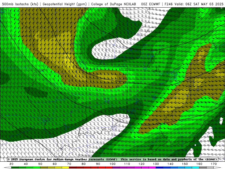Click the dark green 30-35 kt legend swatch
Viewport: 225px width, 169px height.
tap(15, 168)
